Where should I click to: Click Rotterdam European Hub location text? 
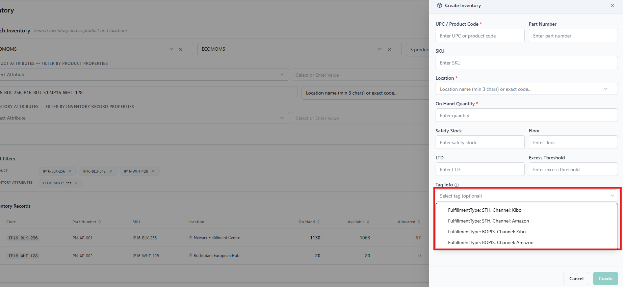(216, 256)
